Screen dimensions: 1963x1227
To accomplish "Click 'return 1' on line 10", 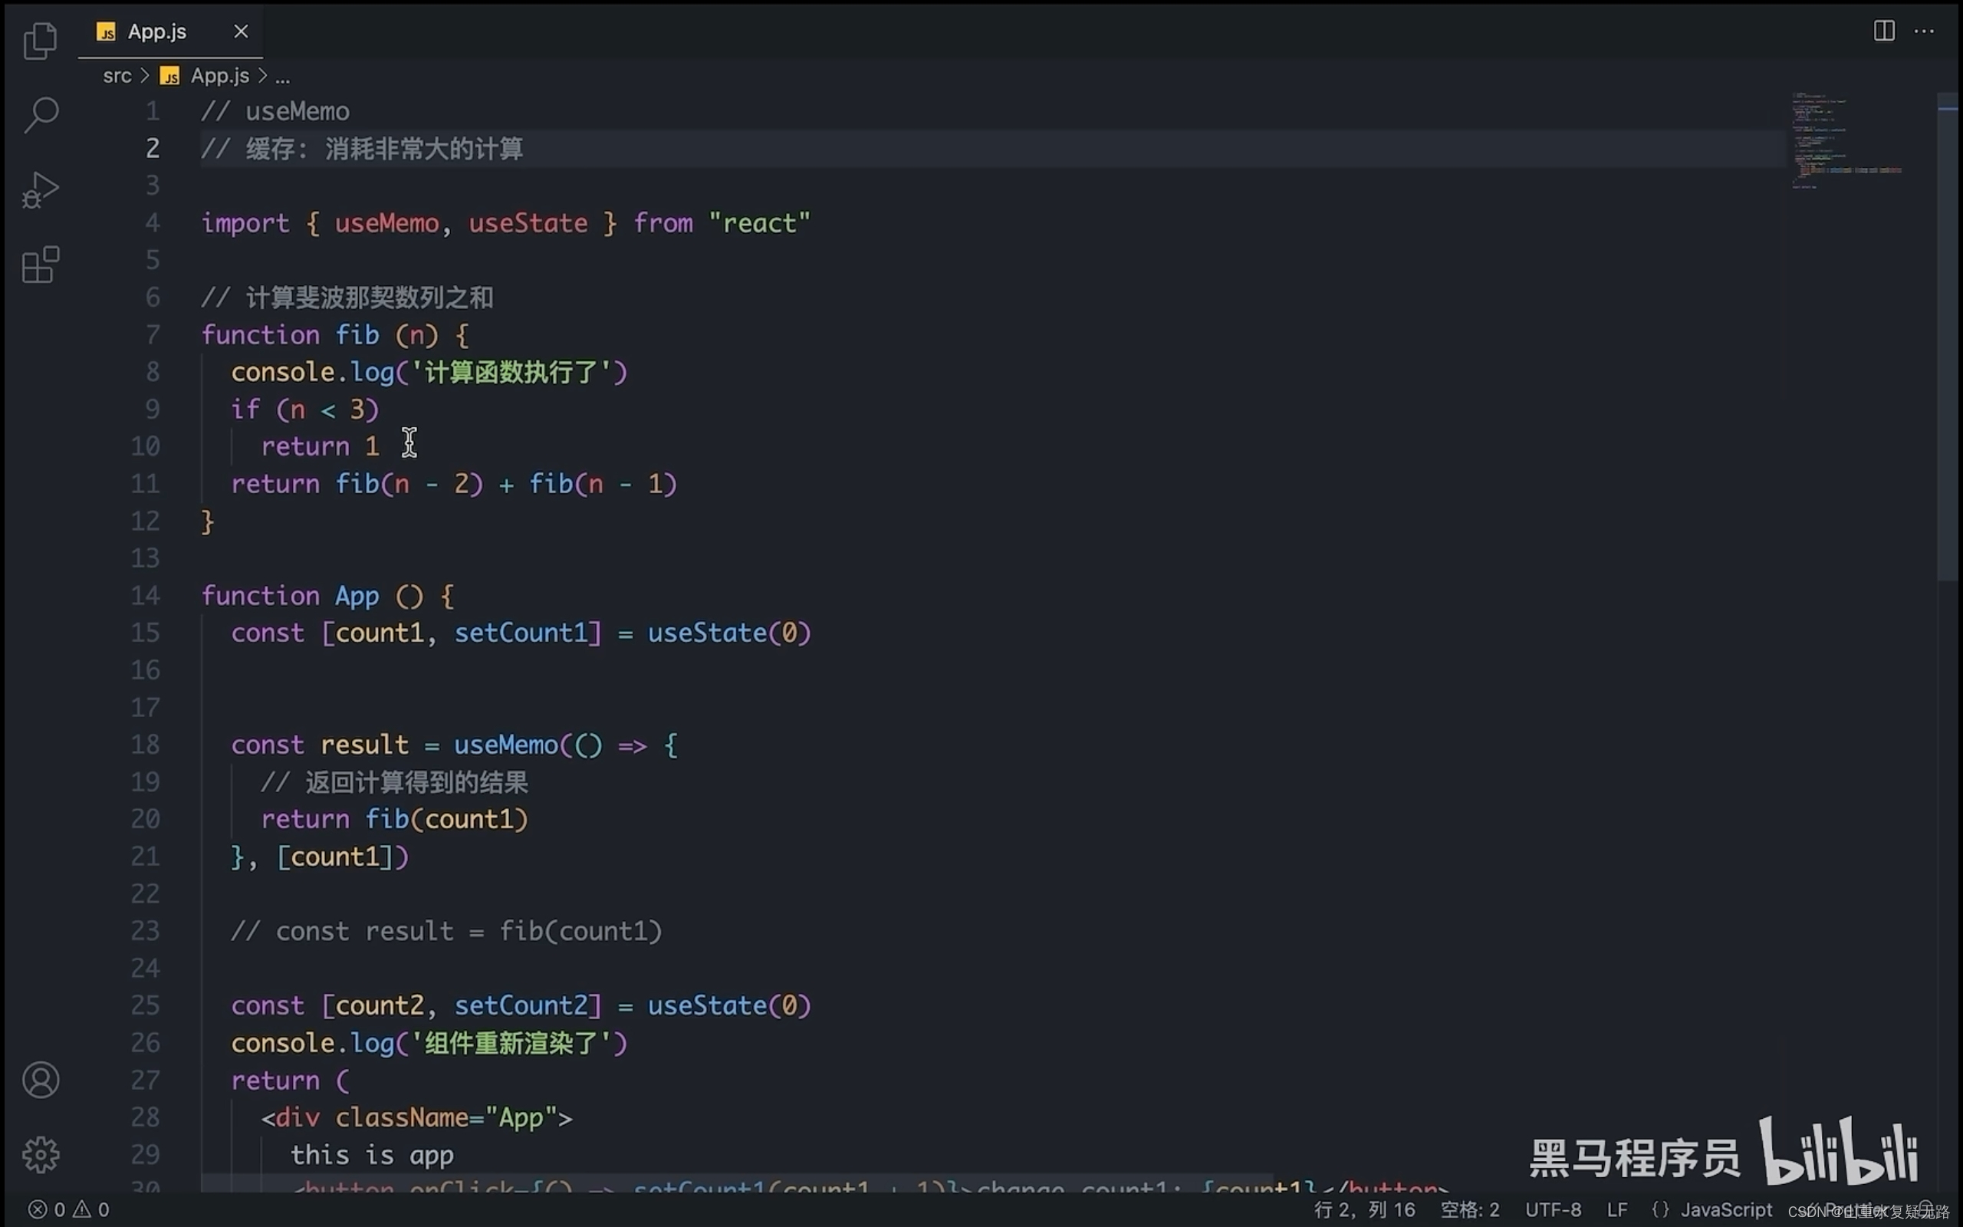I will pyautogui.click(x=320, y=446).
